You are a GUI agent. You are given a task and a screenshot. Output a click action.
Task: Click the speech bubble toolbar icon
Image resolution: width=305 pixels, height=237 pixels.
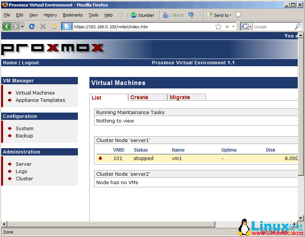(238, 15)
